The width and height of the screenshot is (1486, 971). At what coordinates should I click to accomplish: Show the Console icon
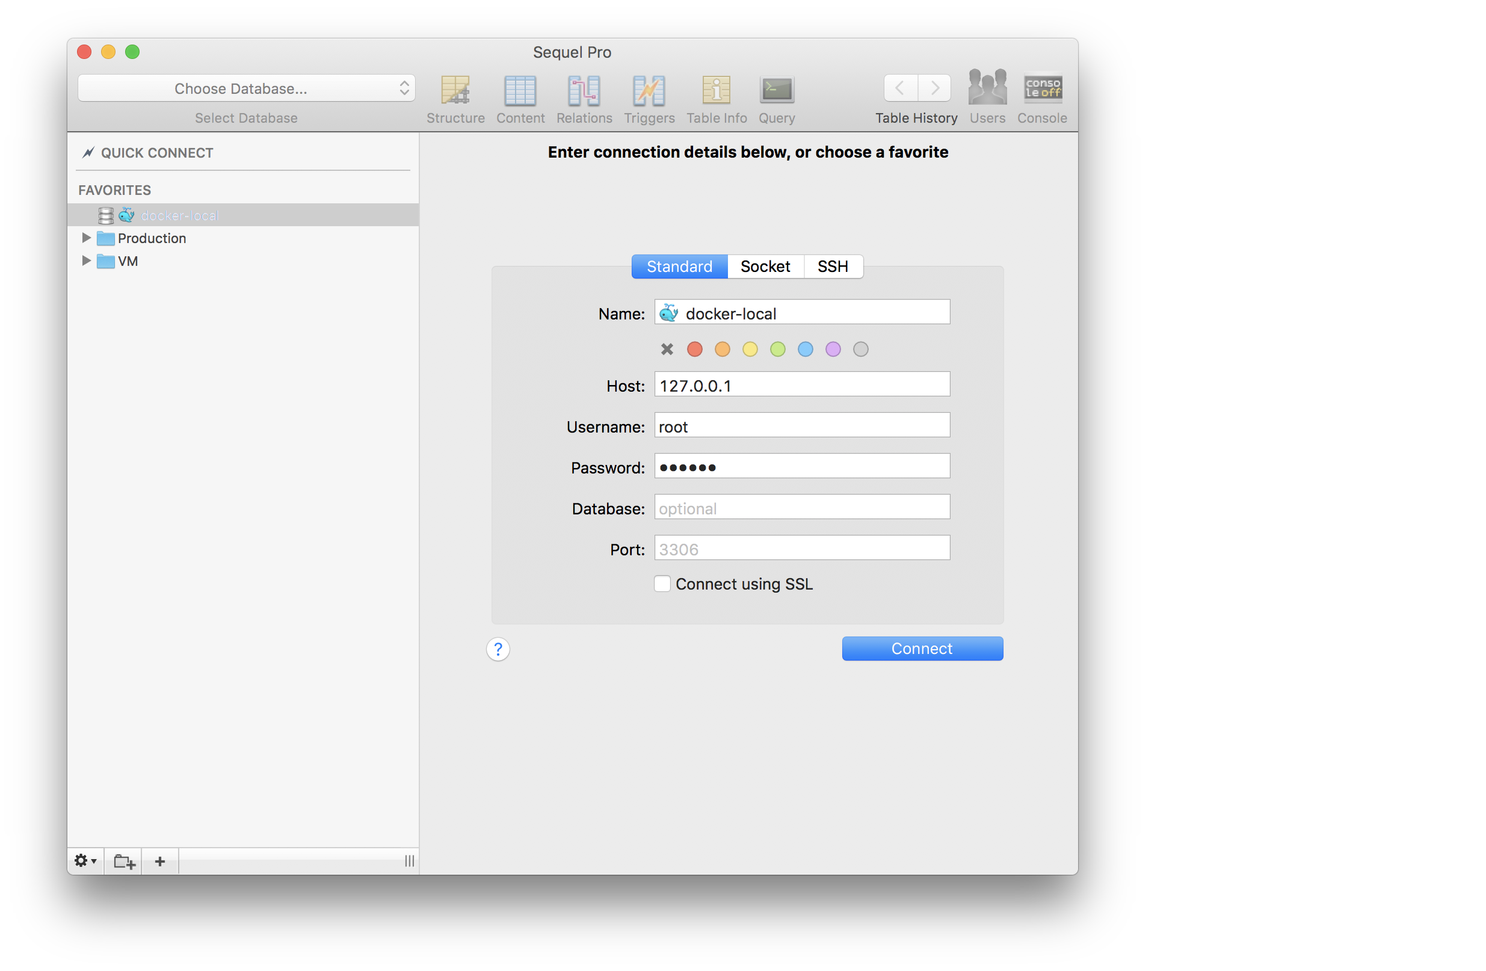pos(1041,88)
